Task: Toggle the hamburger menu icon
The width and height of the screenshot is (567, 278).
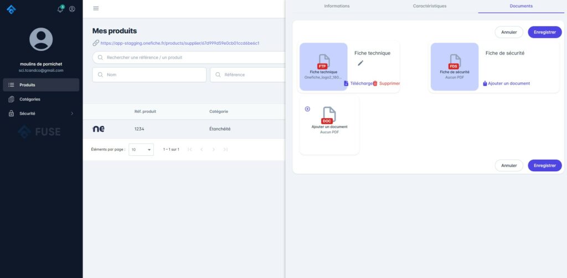Action: pos(96,8)
